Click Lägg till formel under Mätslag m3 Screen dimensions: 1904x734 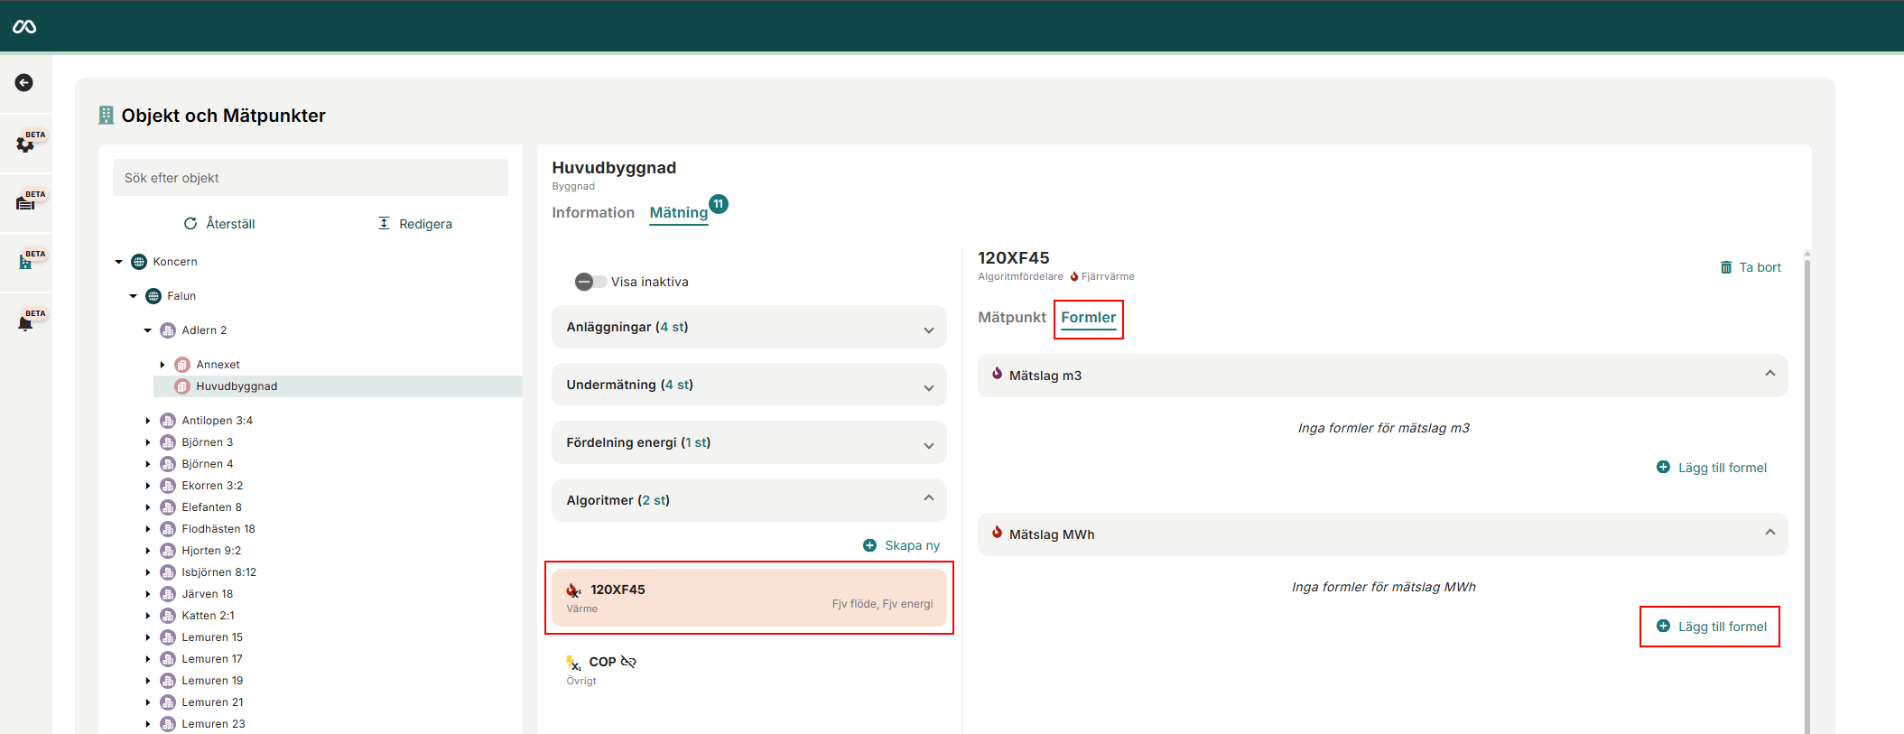1712,468
